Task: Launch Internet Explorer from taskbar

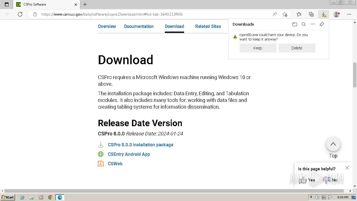Action: (22, 197)
